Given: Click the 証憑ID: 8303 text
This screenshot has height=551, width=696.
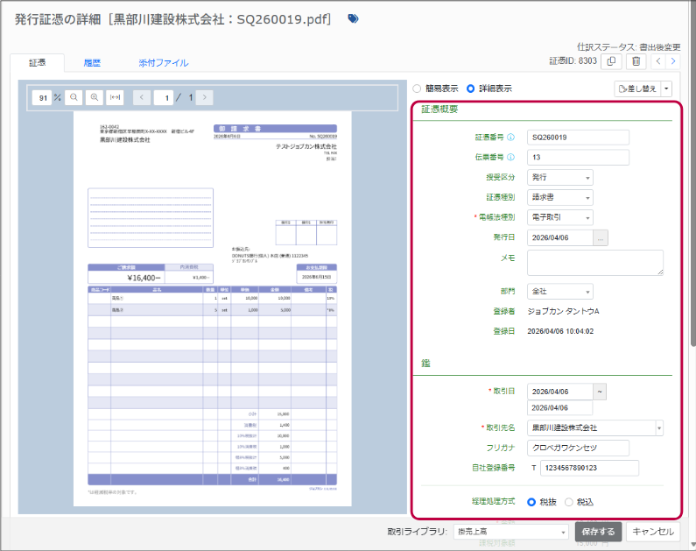Looking at the screenshot, I should coord(573,60).
